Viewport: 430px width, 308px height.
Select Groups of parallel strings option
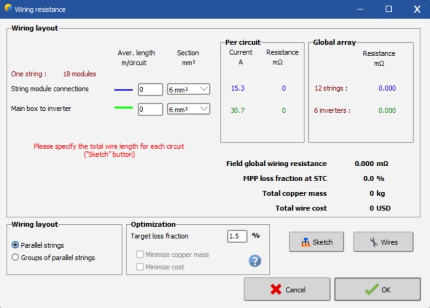(x=15, y=258)
